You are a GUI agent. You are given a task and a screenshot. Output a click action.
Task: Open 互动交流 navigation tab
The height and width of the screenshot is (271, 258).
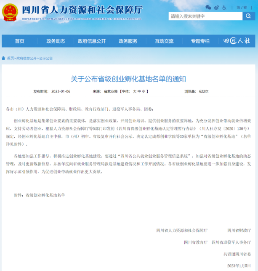tap(164, 41)
